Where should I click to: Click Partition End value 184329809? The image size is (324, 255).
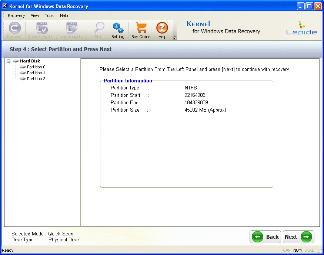coord(196,102)
